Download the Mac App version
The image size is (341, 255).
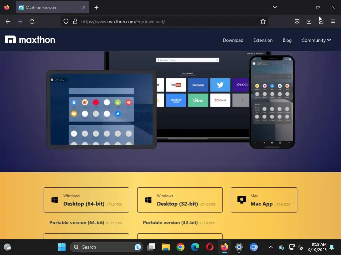[264, 200]
